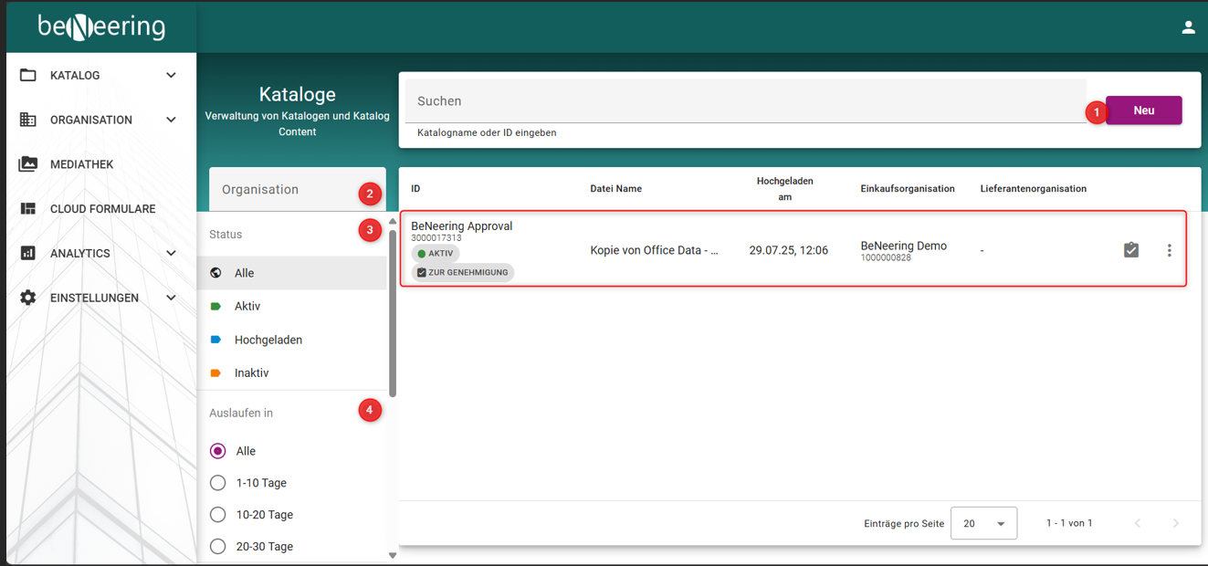
Task: Select the 1-10 Tage radio button
Action: [218, 483]
